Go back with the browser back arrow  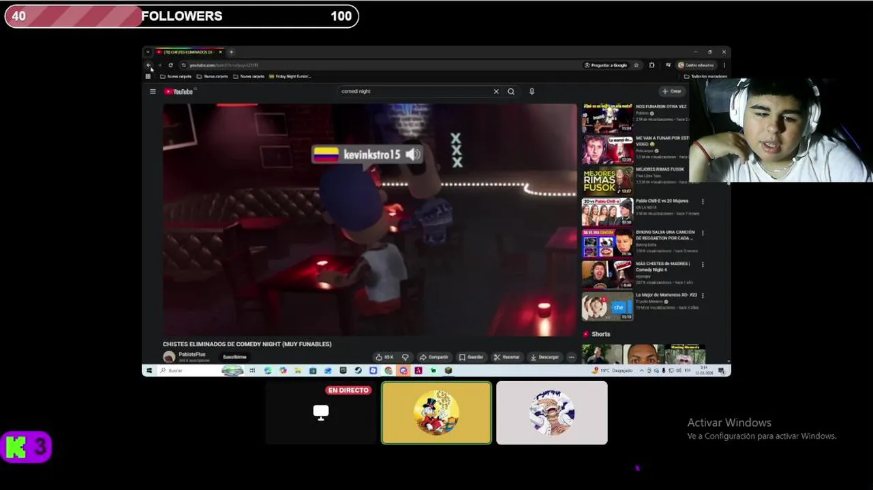pyautogui.click(x=149, y=65)
